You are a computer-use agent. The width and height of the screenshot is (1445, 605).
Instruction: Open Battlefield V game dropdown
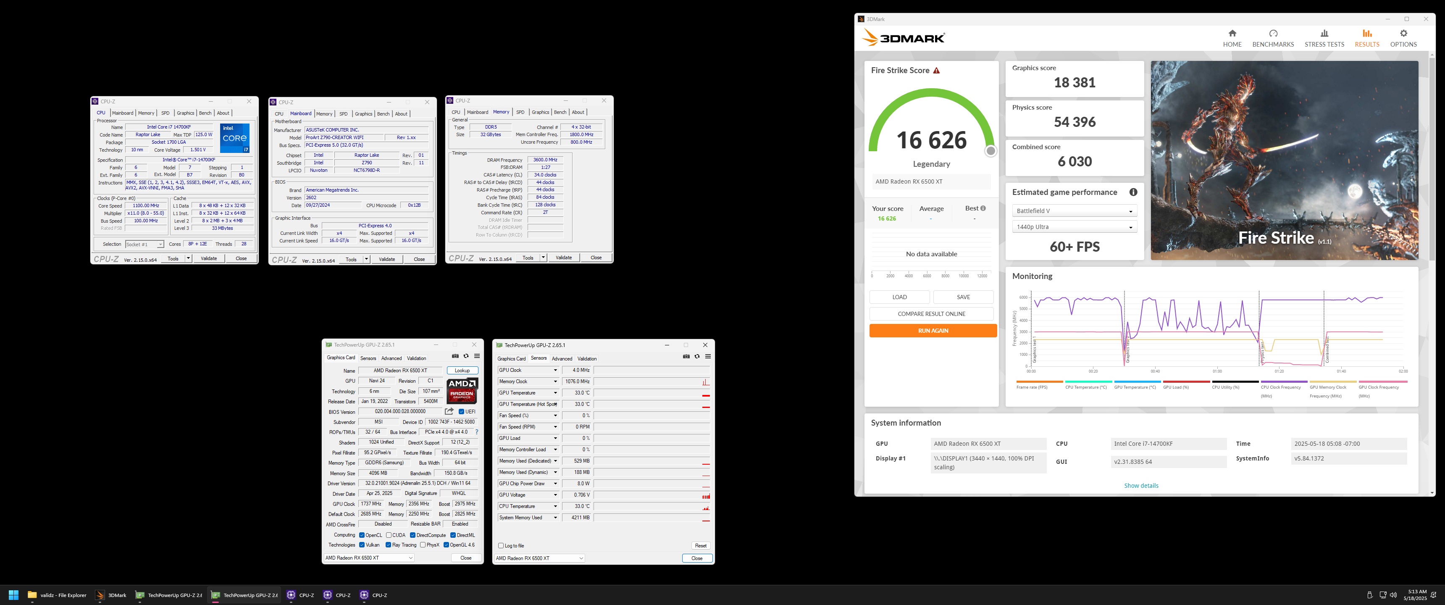pyautogui.click(x=1074, y=210)
